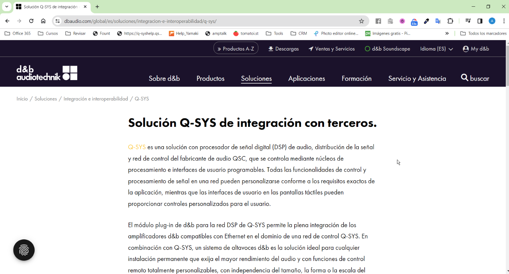Go to Integración e interoperabilidad breadcrumb
The image size is (509, 274).
(96, 99)
